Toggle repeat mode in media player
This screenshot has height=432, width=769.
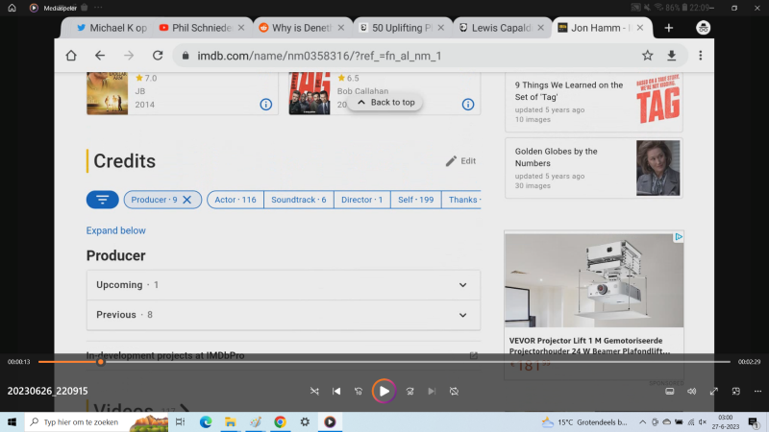(454, 392)
